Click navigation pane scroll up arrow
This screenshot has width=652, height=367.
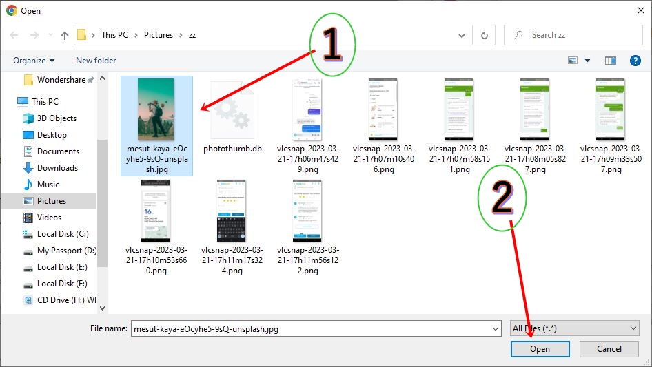[x=102, y=78]
